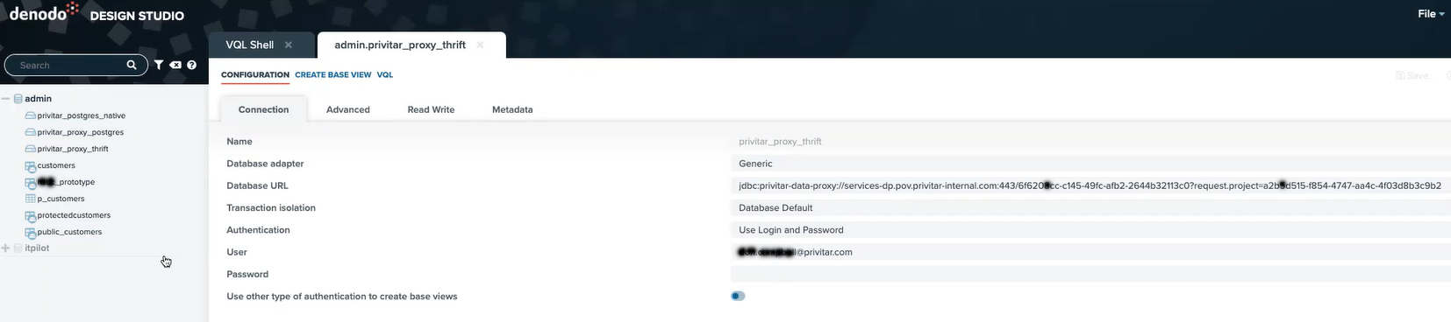Click the Database adapter label
The height and width of the screenshot is (322, 1451).
[265, 164]
